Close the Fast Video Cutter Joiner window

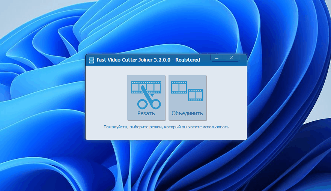pyautogui.click(x=231, y=58)
